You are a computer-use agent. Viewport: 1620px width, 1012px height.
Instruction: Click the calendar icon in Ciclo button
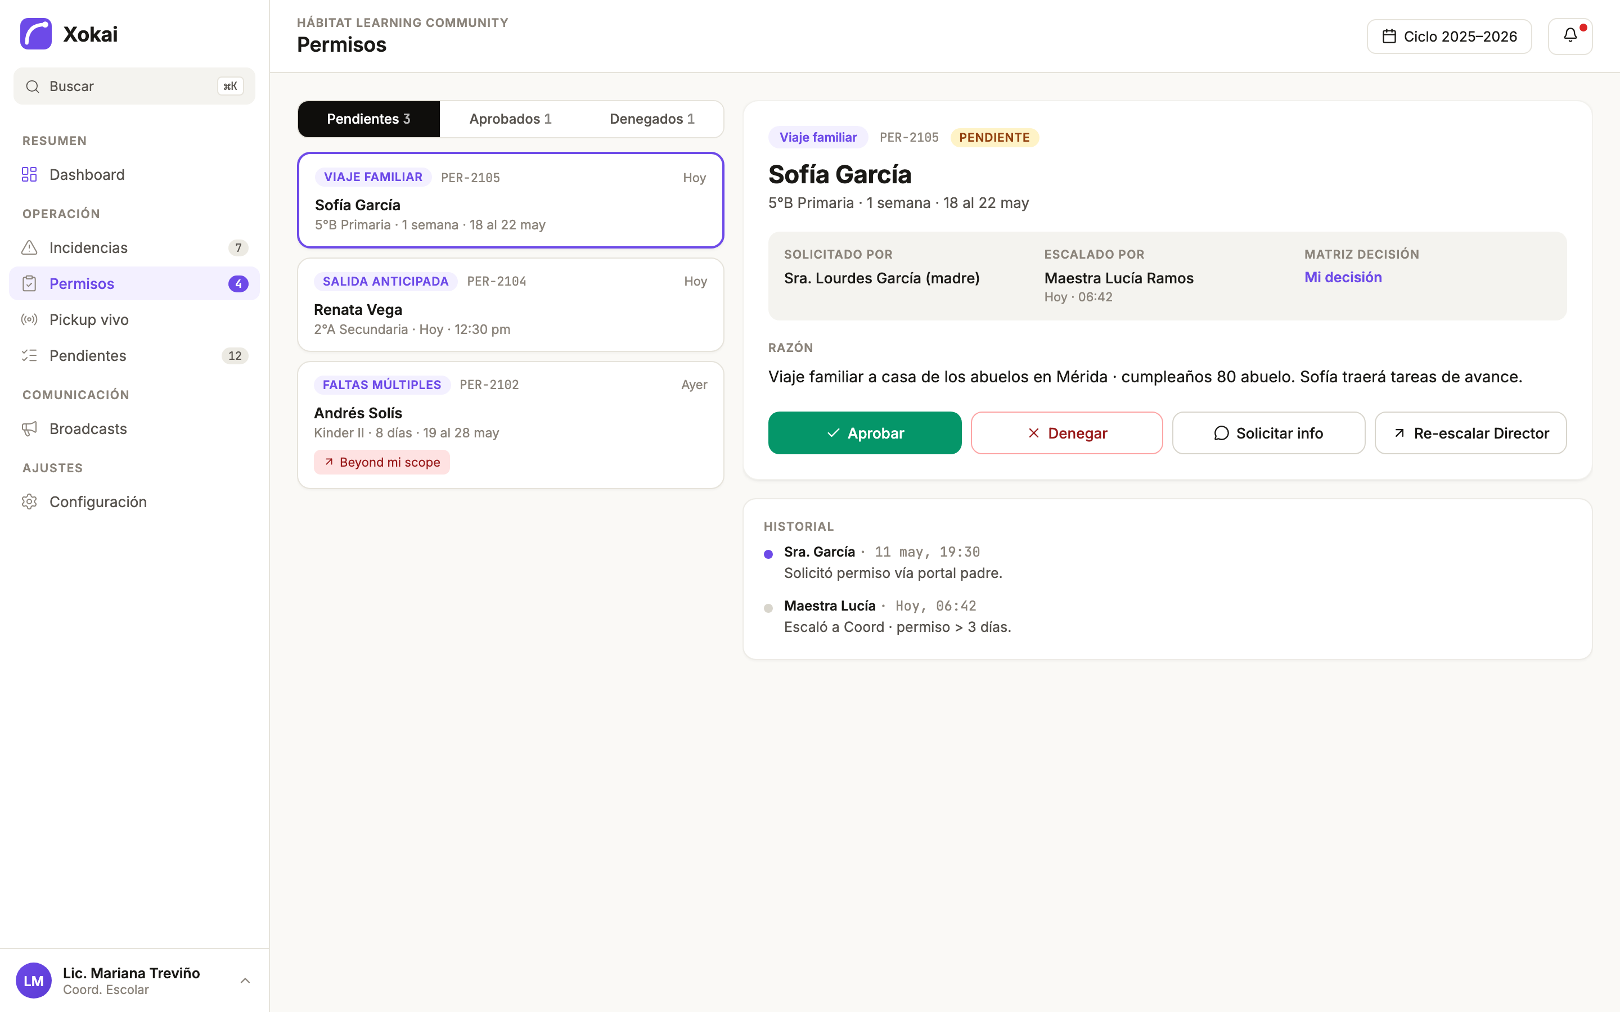point(1389,36)
